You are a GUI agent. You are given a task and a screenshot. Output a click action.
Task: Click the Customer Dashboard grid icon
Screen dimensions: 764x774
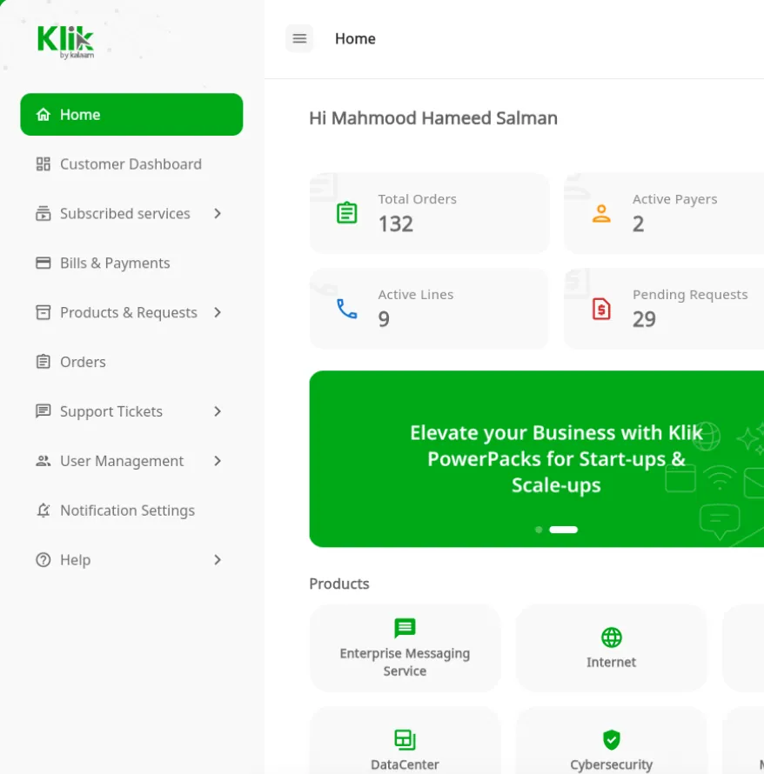click(x=43, y=163)
